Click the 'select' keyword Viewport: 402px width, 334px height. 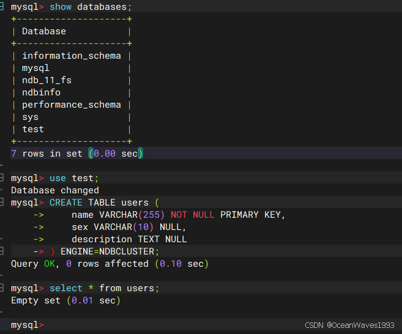[66, 288]
